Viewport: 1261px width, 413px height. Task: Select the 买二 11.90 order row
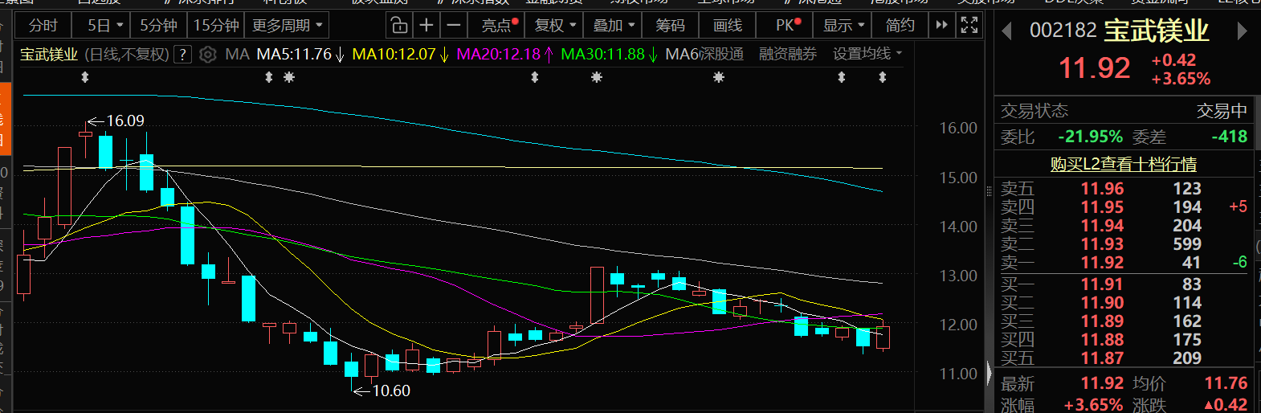coord(1124,303)
